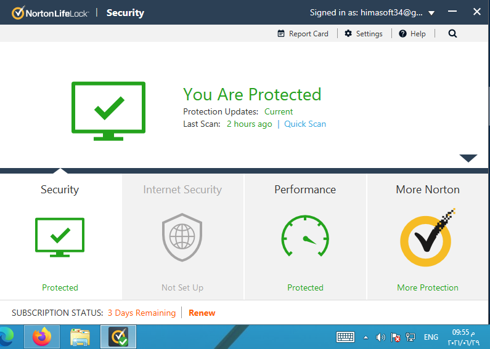Viewport: 490px width, 349px height.
Task: Expand the signed-in account dropdown arrow
Action: [431, 13]
